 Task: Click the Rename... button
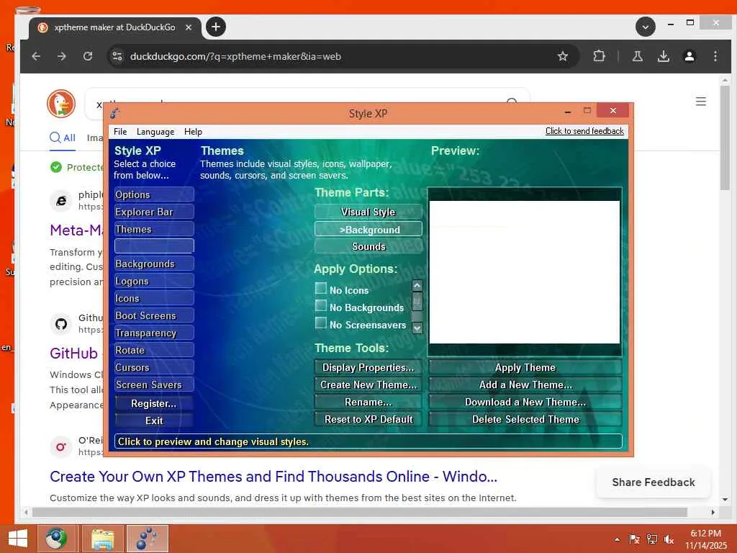pyautogui.click(x=368, y=402)
